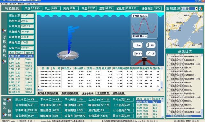
Task: Click wave table horizontal scrollbar left arrow
Action: 38,90
